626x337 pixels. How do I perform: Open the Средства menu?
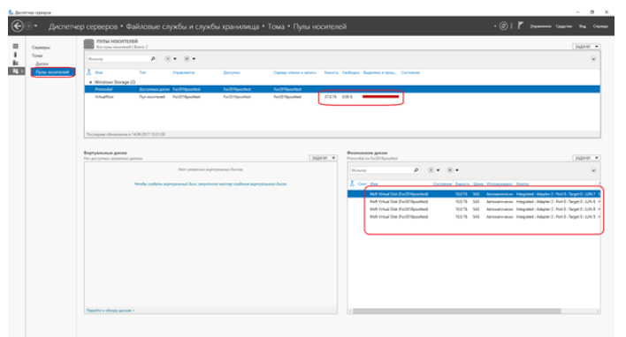pos(564,26)
